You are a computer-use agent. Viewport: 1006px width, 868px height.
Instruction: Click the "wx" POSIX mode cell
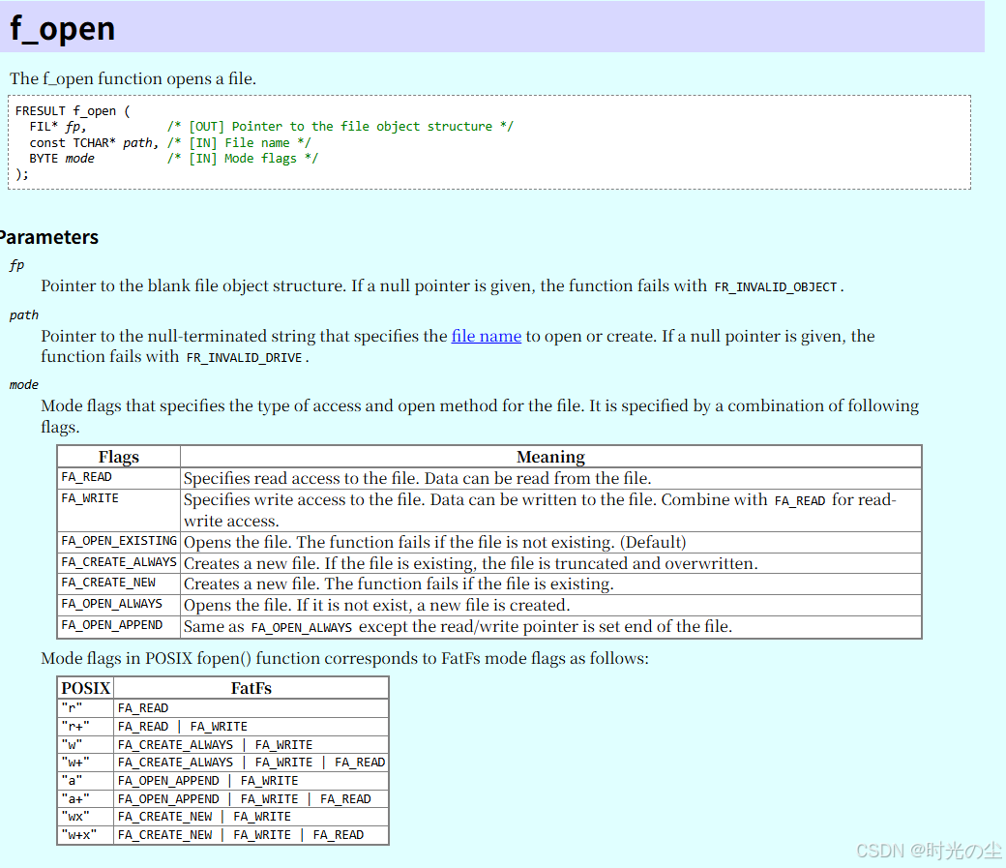tap(85, 817)
